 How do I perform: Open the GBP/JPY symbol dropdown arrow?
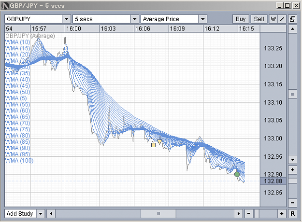[x=67, y=19]
